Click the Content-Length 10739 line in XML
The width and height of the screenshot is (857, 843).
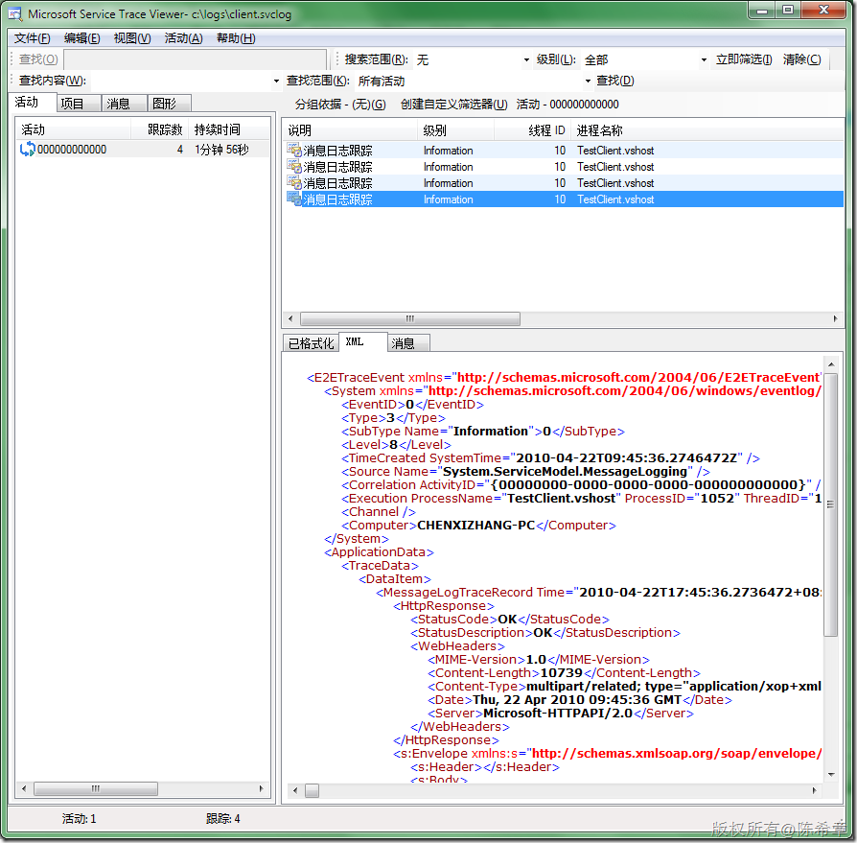click(x=564, y=673)
